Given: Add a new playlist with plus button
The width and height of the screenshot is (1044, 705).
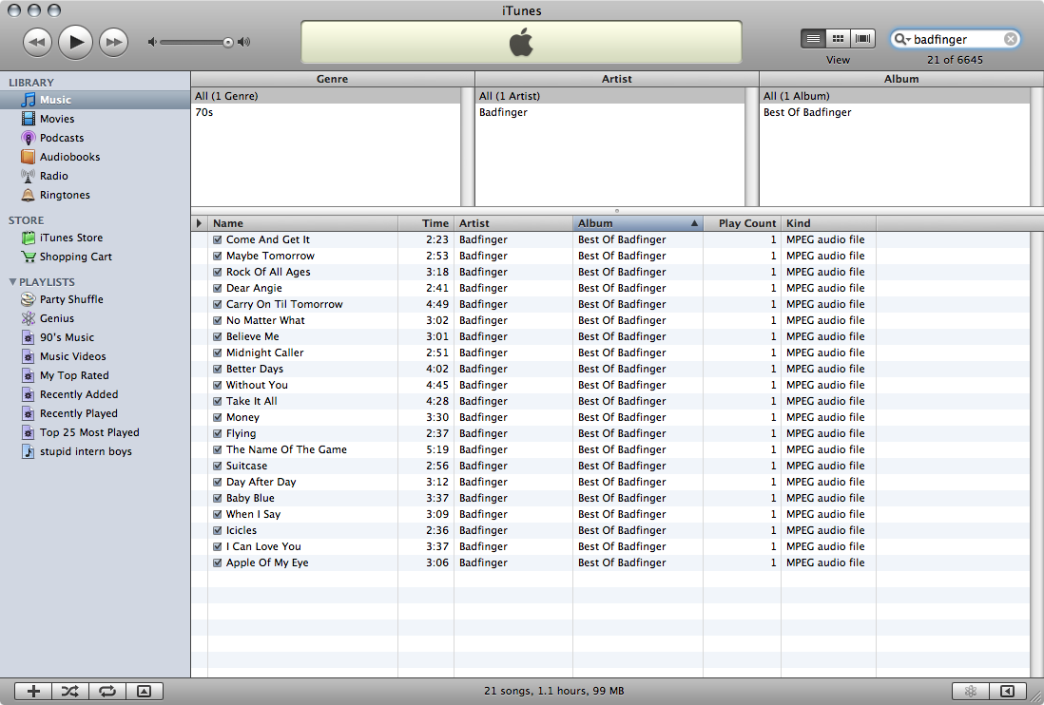Looking at the screenshot, I should pyautogui.click(x=33, y=691).
